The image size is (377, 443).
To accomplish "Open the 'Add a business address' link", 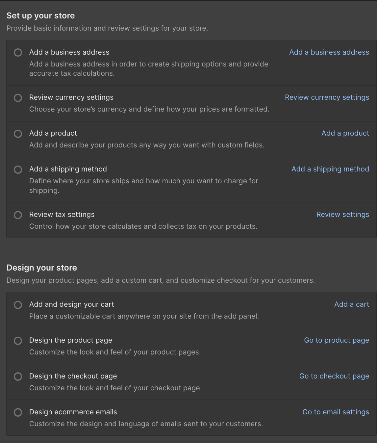I will tap(329, 52).
